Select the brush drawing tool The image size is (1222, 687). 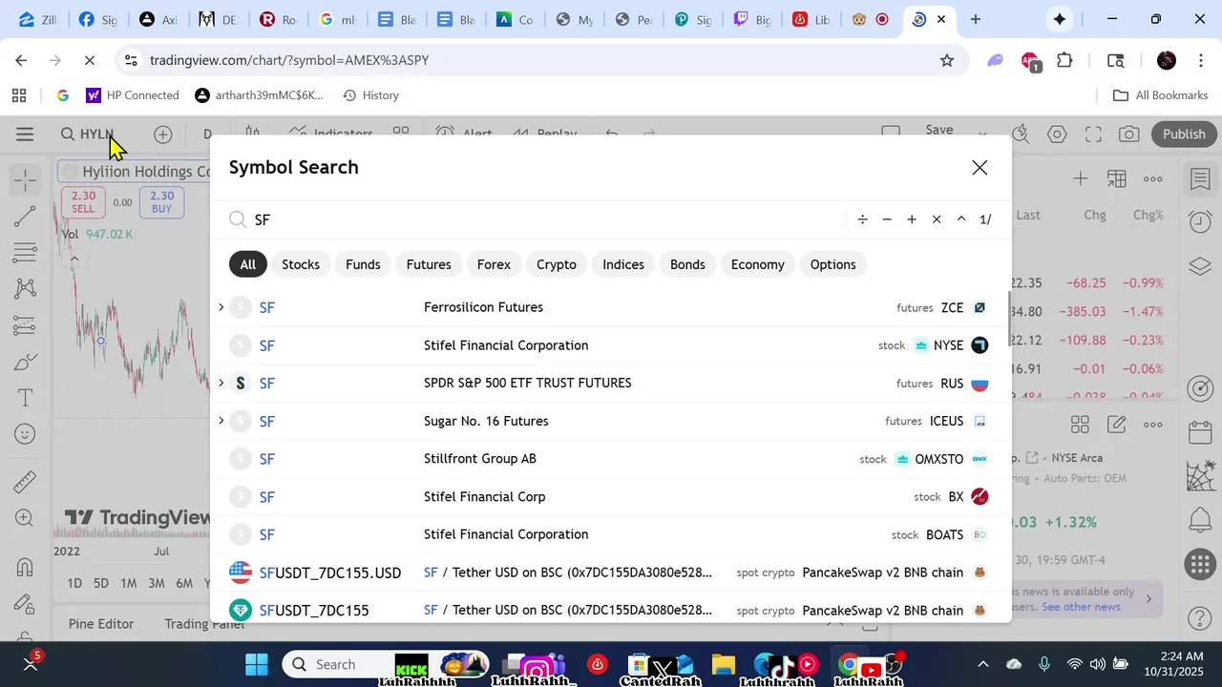(x=26, y=362)
